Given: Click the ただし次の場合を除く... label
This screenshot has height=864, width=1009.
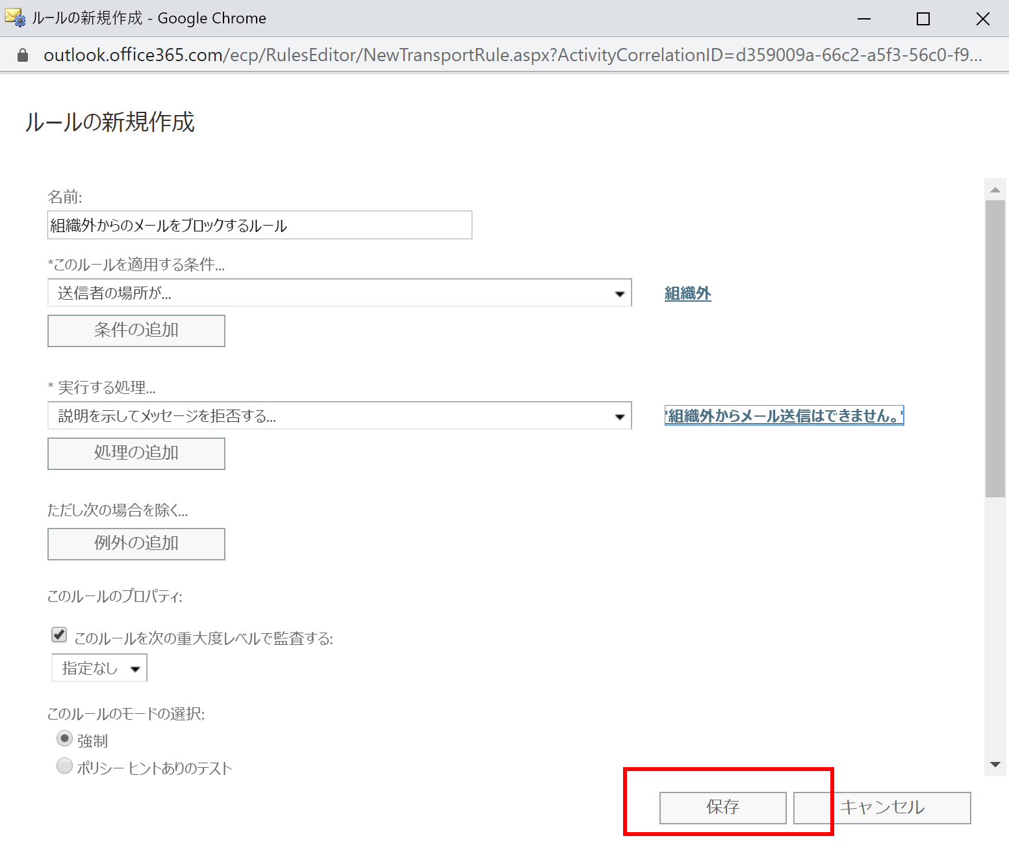Looking at the screenshot, I should coord(118,510).
